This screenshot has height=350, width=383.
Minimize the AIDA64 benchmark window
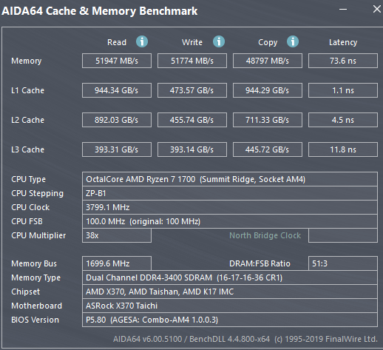tap(343, 10)
